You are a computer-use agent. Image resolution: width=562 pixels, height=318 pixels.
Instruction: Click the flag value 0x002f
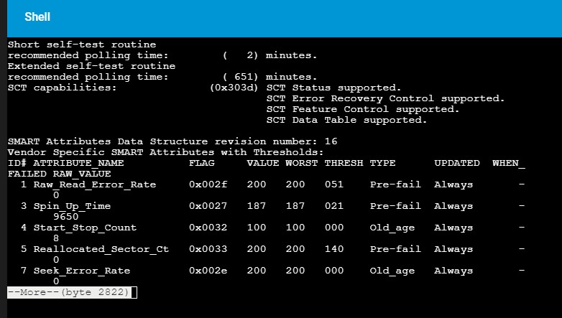click(x=208, y=184)
